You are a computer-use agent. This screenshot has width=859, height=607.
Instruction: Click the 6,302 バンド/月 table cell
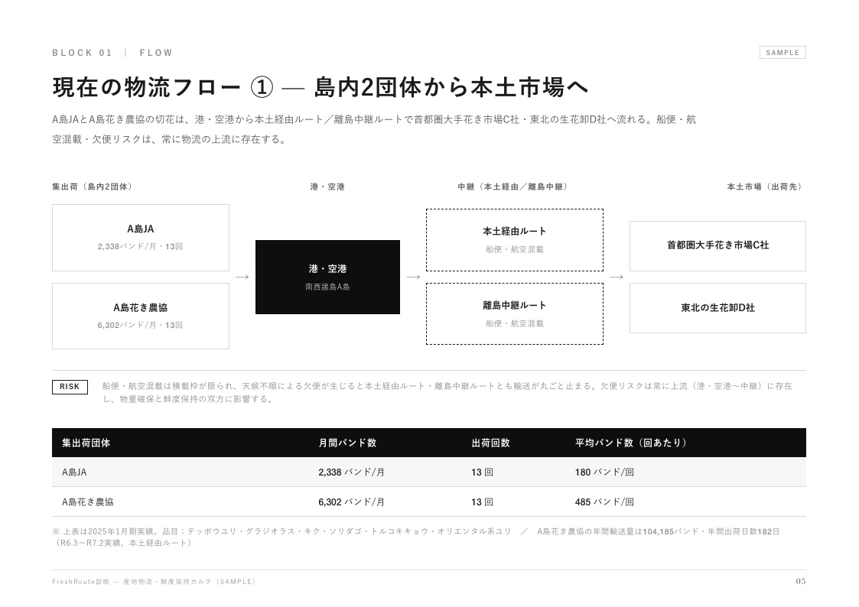tap(351, 502)
